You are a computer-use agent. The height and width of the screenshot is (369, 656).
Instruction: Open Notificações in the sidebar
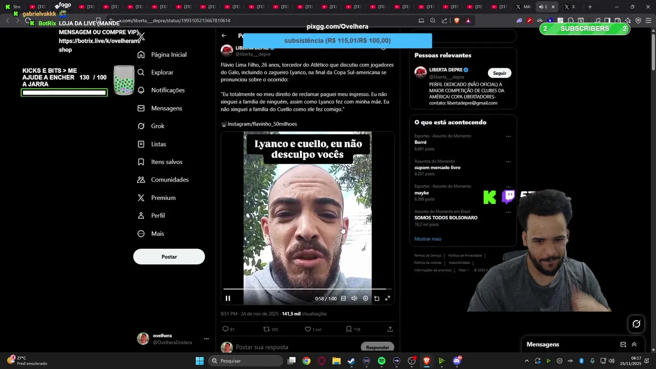point(161,90)
